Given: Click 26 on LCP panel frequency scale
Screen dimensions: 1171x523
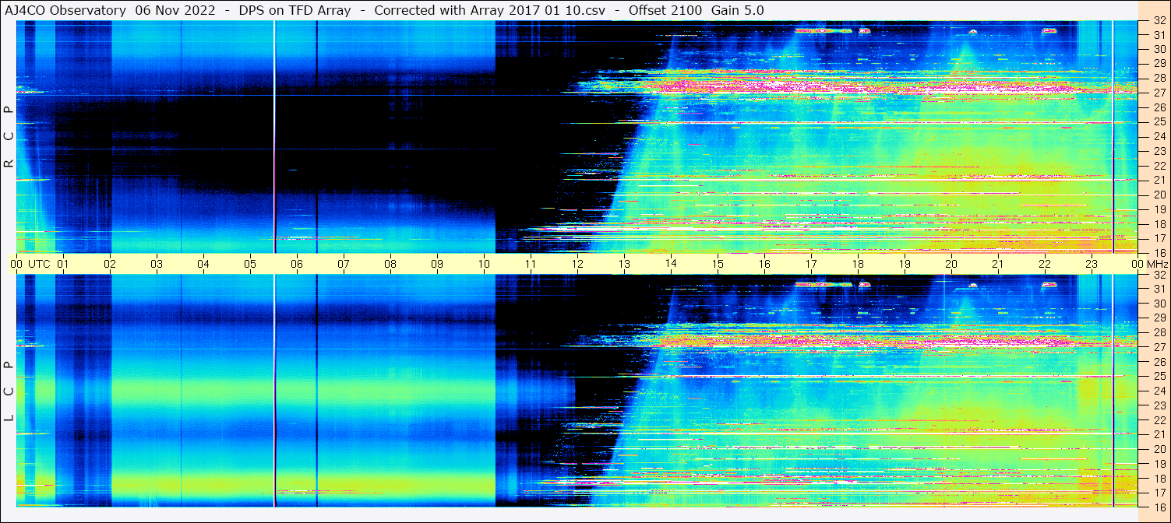Looking at the screenshot, I should 1159,362.
